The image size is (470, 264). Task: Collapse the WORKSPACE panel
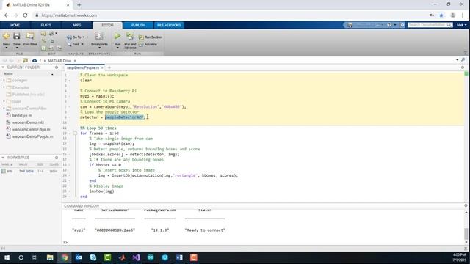[3, 158]
